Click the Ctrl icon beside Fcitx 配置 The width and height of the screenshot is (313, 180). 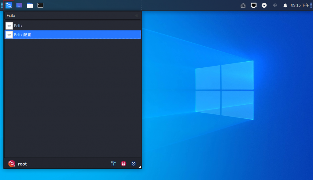(x=9, y=35)
